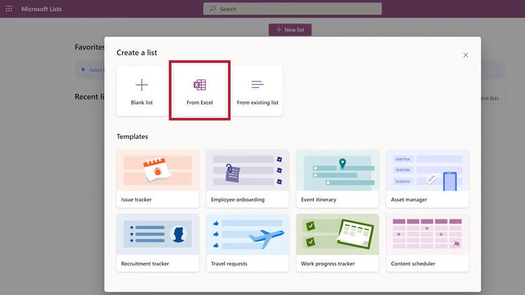525x295 pixels.
Task: Click the Blank list label text
Action: [141, 102]
